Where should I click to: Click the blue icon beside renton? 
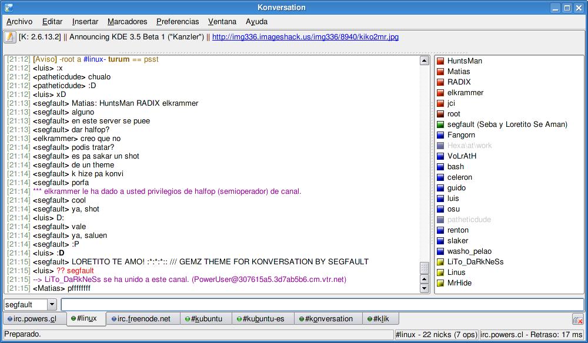(440, 230)
